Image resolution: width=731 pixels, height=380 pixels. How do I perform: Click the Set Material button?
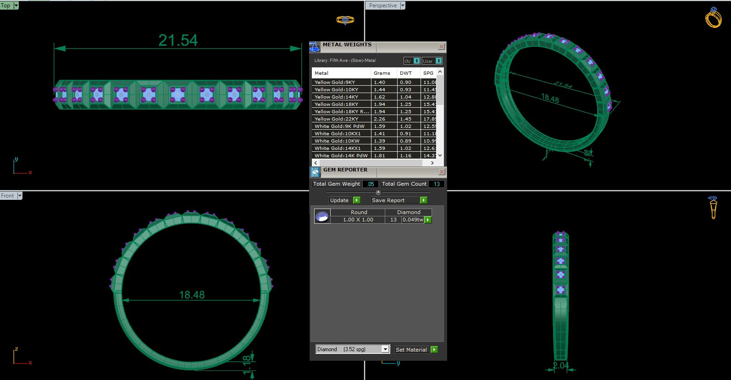point(416,350)
